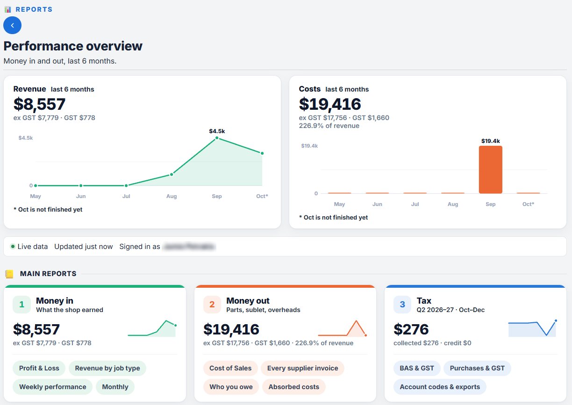This screenshot has height=405, width=572.
Task: Click the Sep costs bar in chart
Action: (x=490, y=170)
